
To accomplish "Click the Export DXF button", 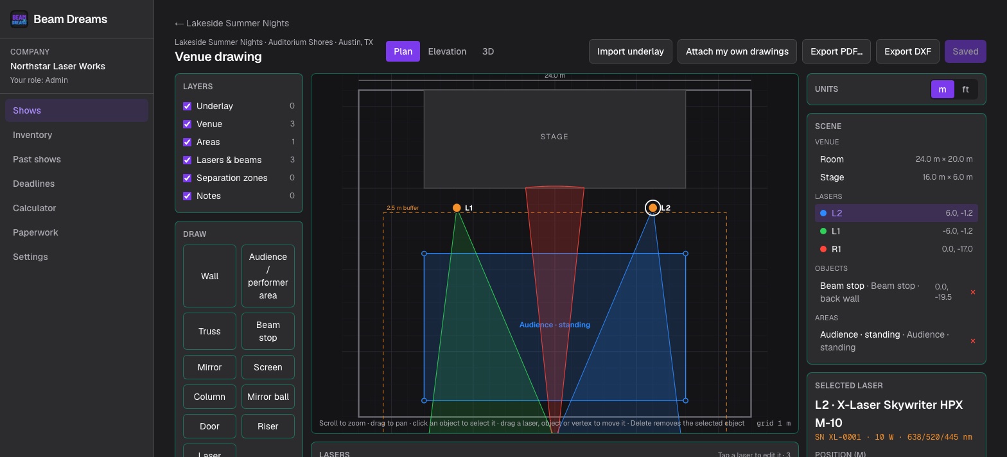I will click(x=907, y=51).
